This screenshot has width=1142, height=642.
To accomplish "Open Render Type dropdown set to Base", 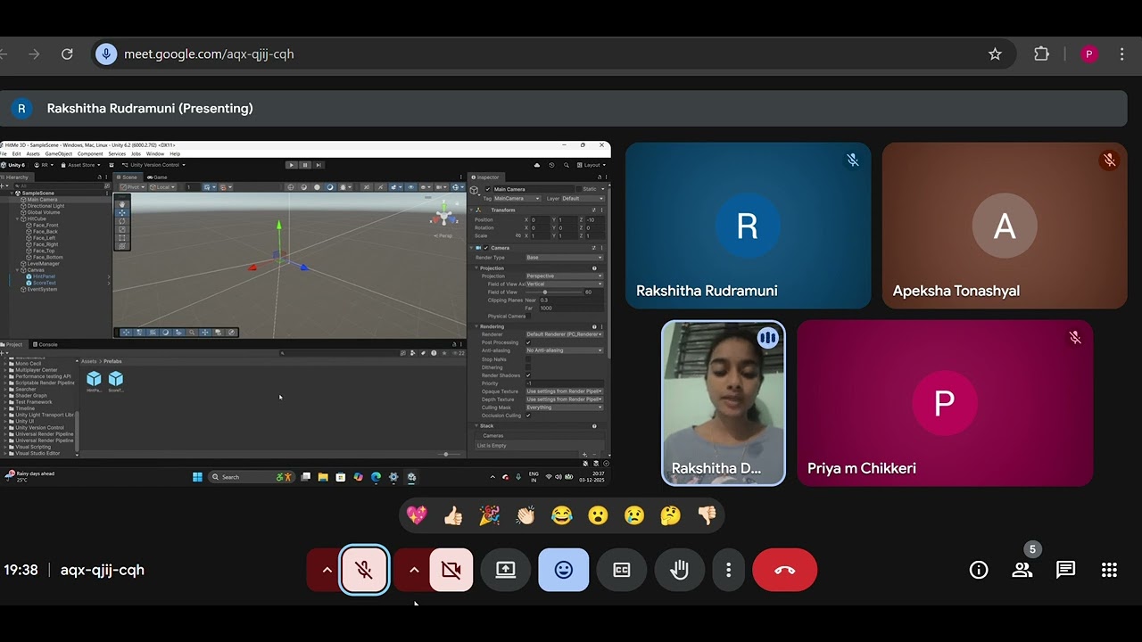I will [564, 258].
